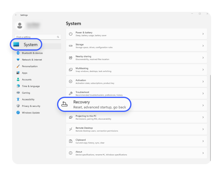Open Privacy & security section
The width and height of the screenshot is (223, 176).
click(31, 106)
